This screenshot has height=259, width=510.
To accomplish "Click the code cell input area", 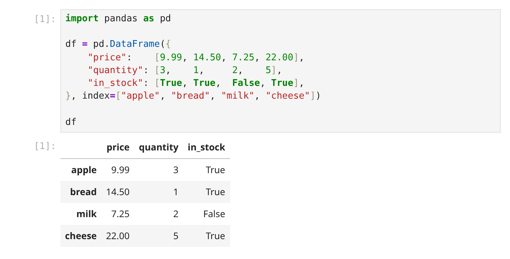I will click(x=280, y=71).
